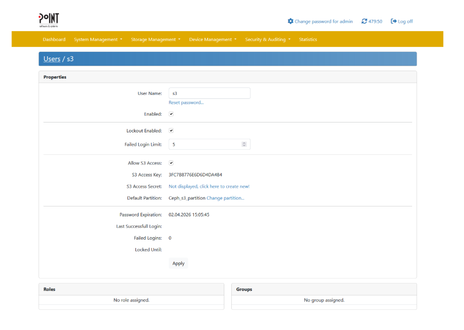464x330 pixels.
Task: Go back to the Users breadcrumb
Action: 52,59
